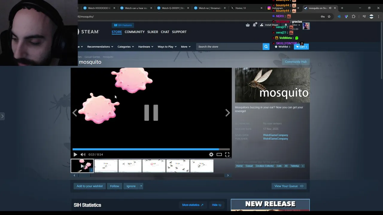Expand the Ignore options arrow

tap(141, 186)
